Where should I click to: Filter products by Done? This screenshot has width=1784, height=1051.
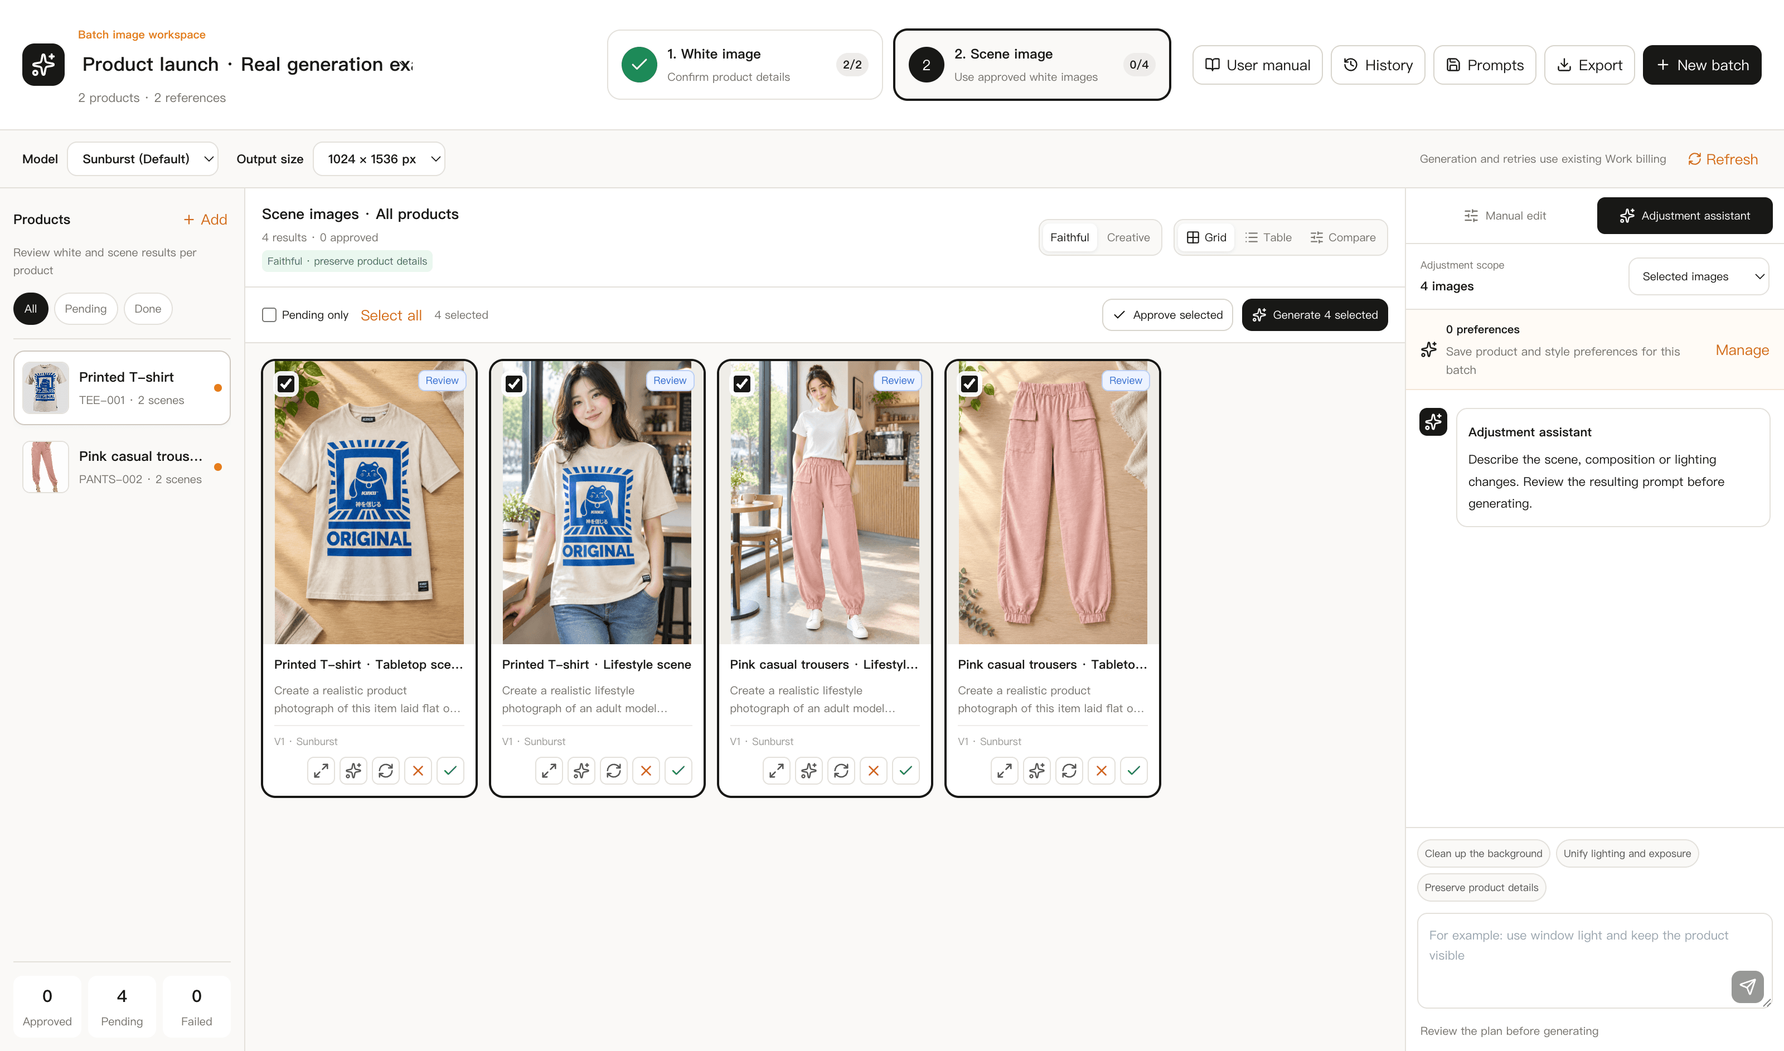[x=148, y=309]
